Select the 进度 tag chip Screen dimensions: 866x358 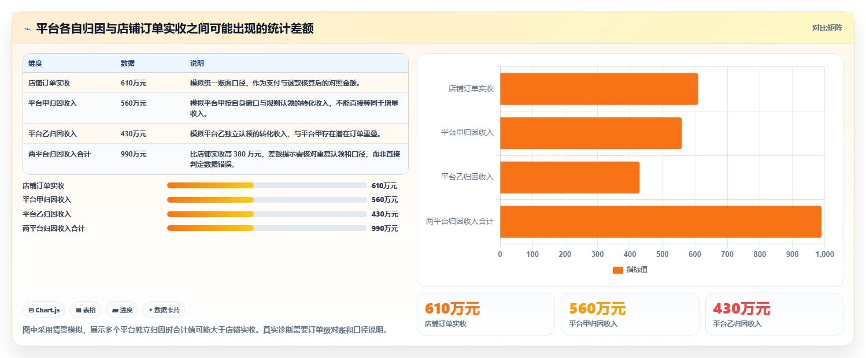[x=122, y=310]
